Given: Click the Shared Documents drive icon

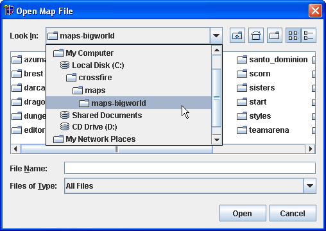Looking at the screenshot, I should pos(65,115).
